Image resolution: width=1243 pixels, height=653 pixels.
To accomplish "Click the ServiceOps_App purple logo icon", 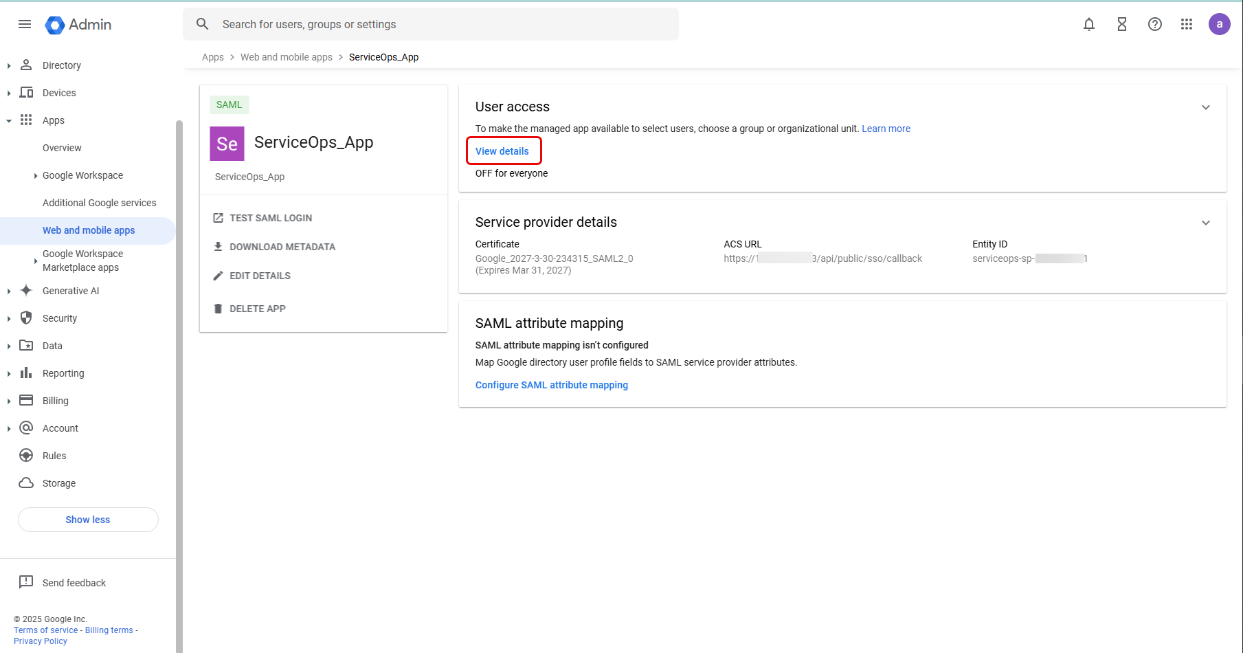I will pos(227,144).
